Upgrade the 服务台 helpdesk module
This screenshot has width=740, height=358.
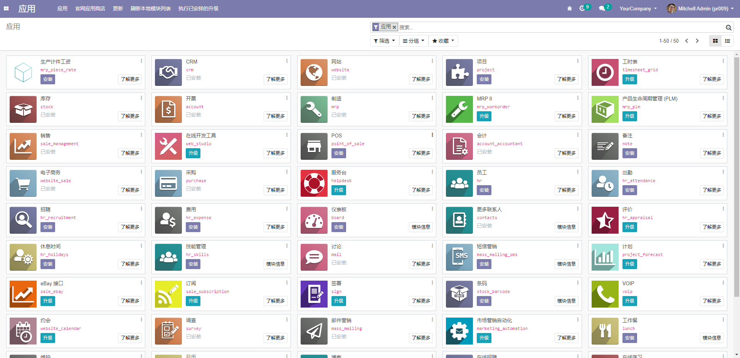(339, 190)
